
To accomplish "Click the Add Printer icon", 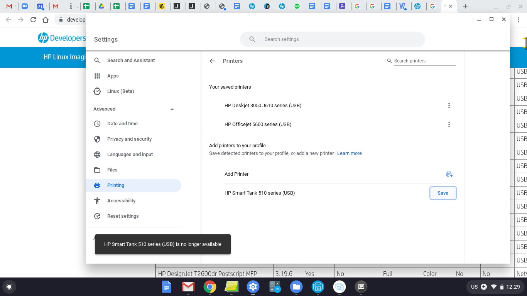I will click(x=449, y=174).
